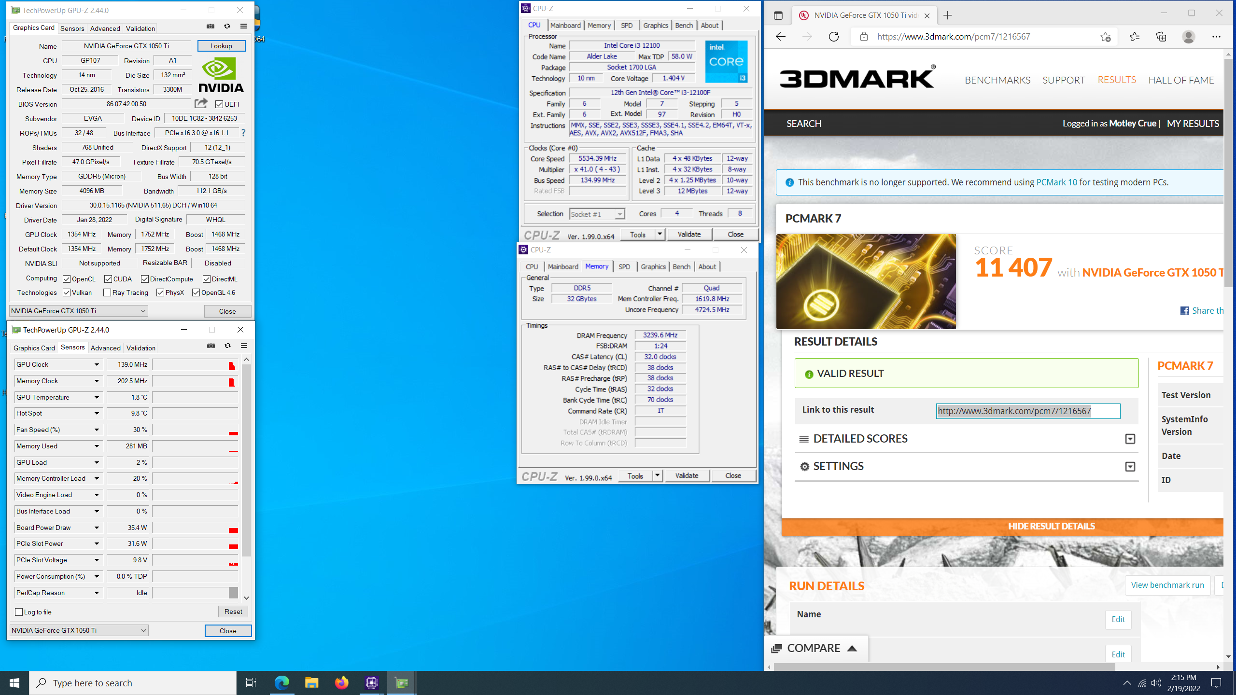Click PCMark 10 link
1236x695 pixels.
[x=1057, y=182]
